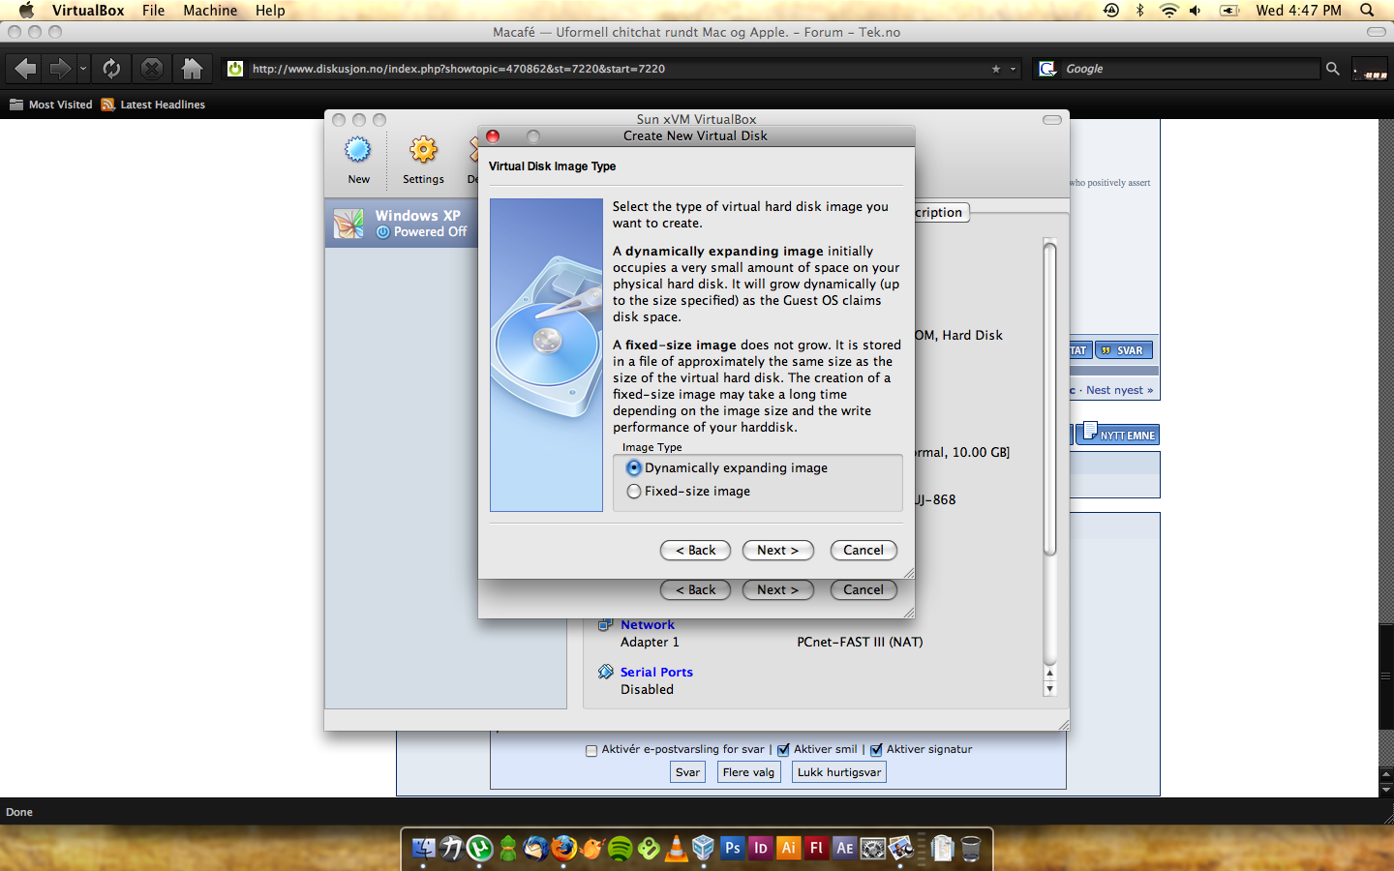The image size is (1394, 871).
Task: Click VirtualBox cube icon in dock
Action: [704, 849]
